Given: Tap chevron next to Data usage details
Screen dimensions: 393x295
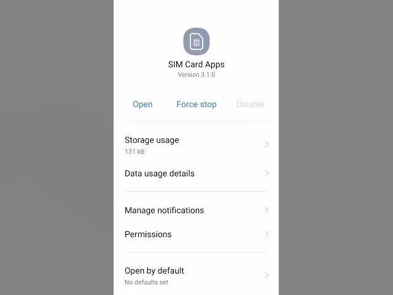Looking at the screenshot, I should point(267,173).
